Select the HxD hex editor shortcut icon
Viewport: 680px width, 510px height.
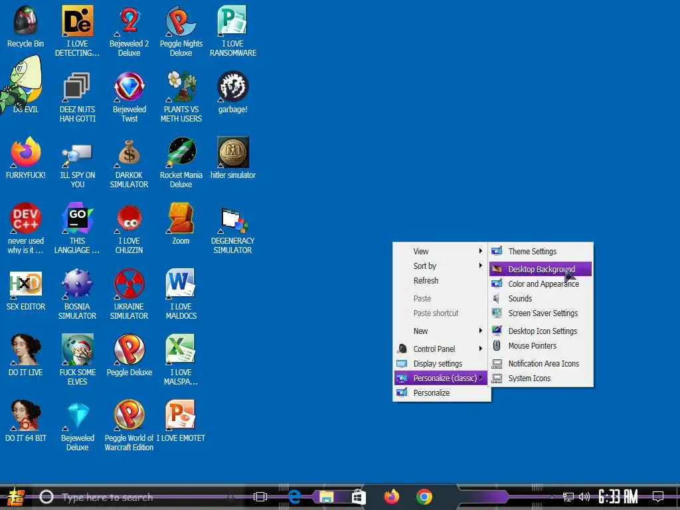click(x=26, y=284)
